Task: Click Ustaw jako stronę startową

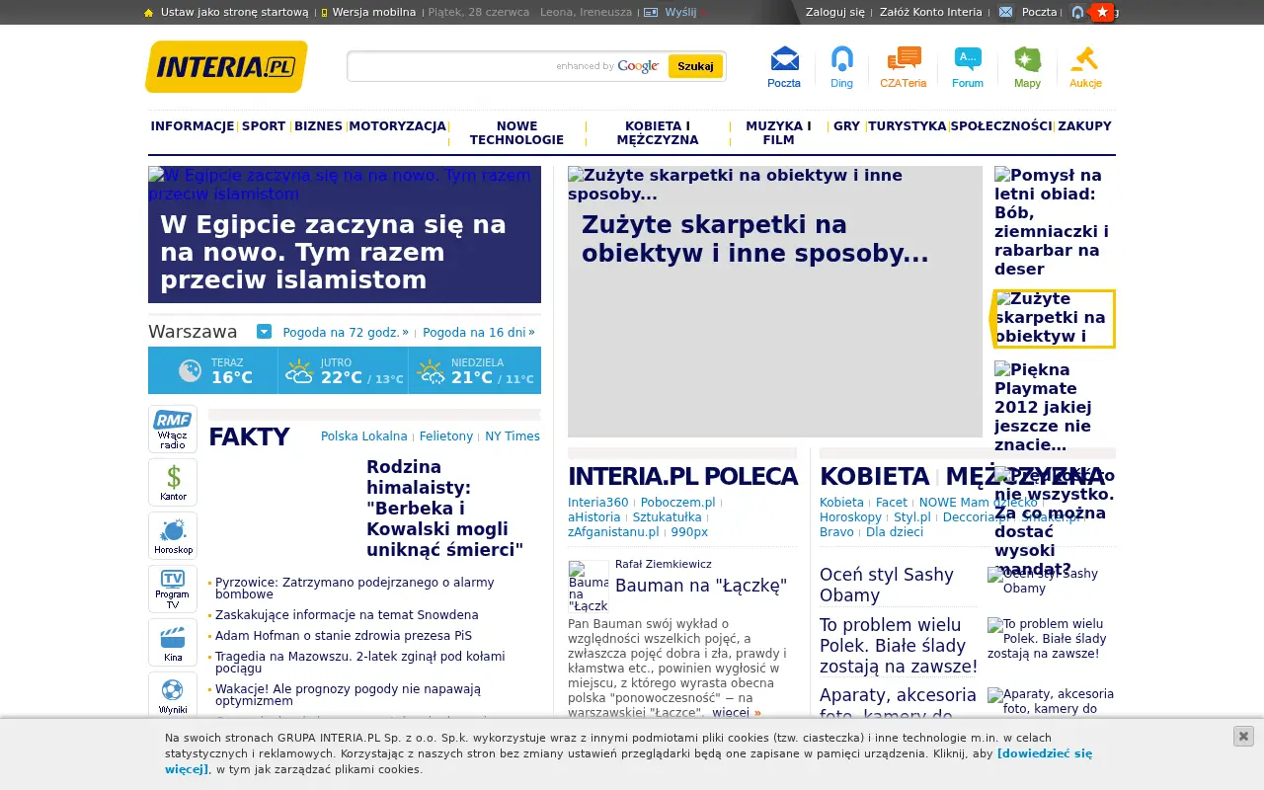Action: (x=234, y=12)
